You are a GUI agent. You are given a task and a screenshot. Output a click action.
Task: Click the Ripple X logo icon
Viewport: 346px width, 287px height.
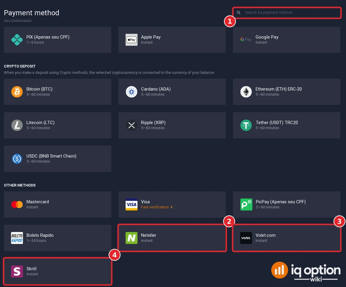pyautogui.click(x=131, y=125)
